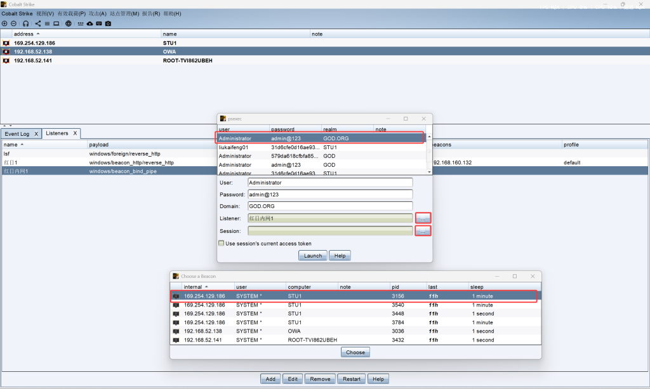Click credential list scroll-down arrow
650x389 pixels.
(429, 171)
